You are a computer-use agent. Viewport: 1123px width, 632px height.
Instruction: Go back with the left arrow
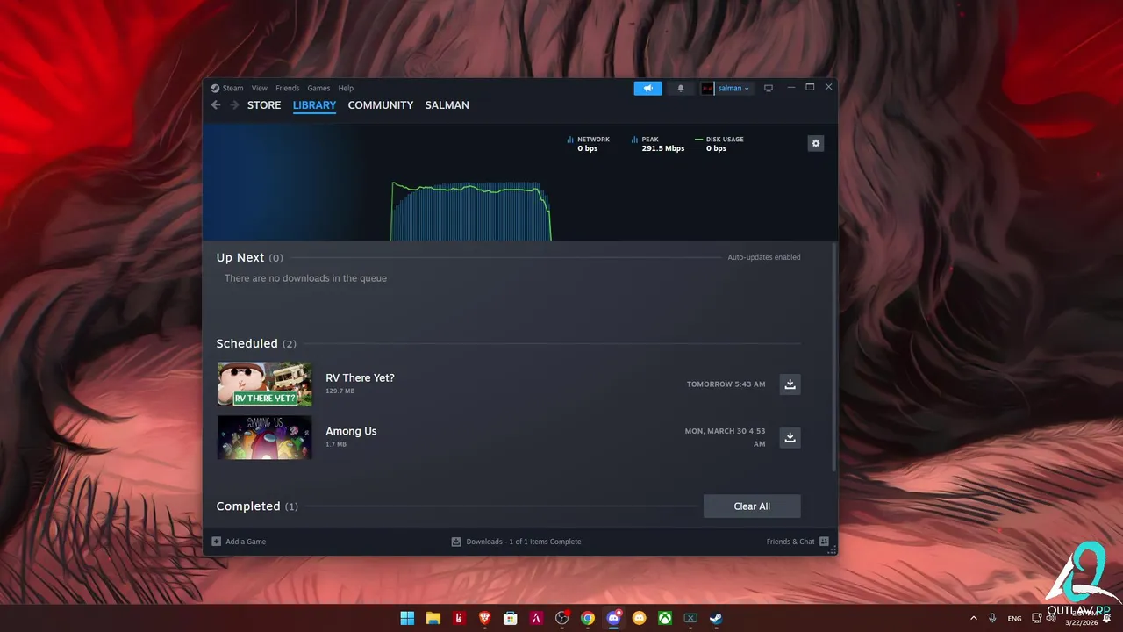(216, 105)
